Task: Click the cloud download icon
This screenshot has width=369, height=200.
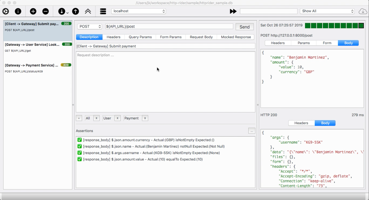Action: pos(363,11)
